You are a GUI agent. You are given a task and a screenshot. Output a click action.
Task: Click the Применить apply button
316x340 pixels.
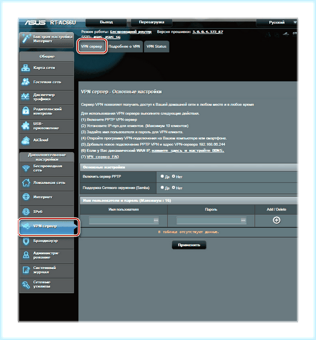tap(189, 245)
